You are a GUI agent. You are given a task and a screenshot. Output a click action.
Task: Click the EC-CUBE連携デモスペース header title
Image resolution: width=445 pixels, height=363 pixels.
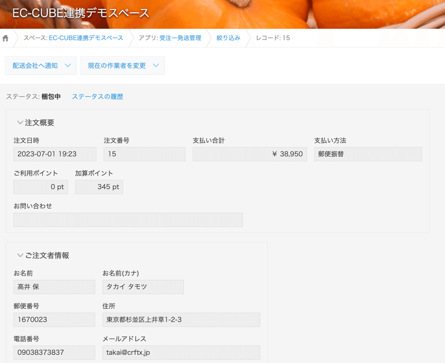(81, 13)
